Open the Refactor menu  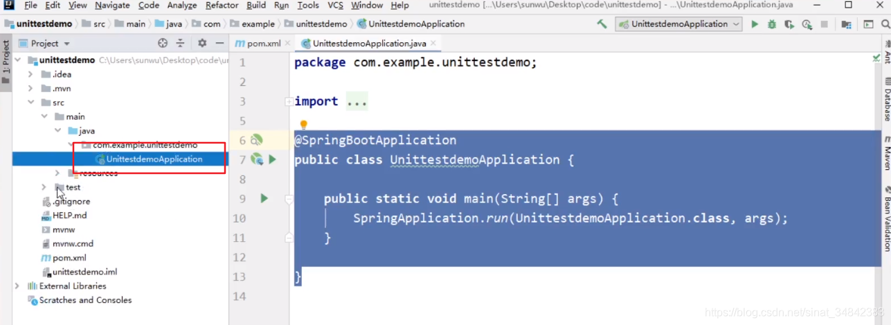coord(222,6)
